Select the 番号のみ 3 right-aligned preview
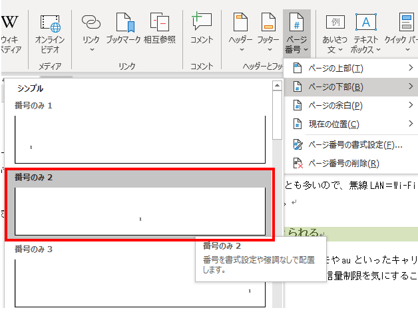The width and height of the screenshot is (418, 312). pos(140,283)
